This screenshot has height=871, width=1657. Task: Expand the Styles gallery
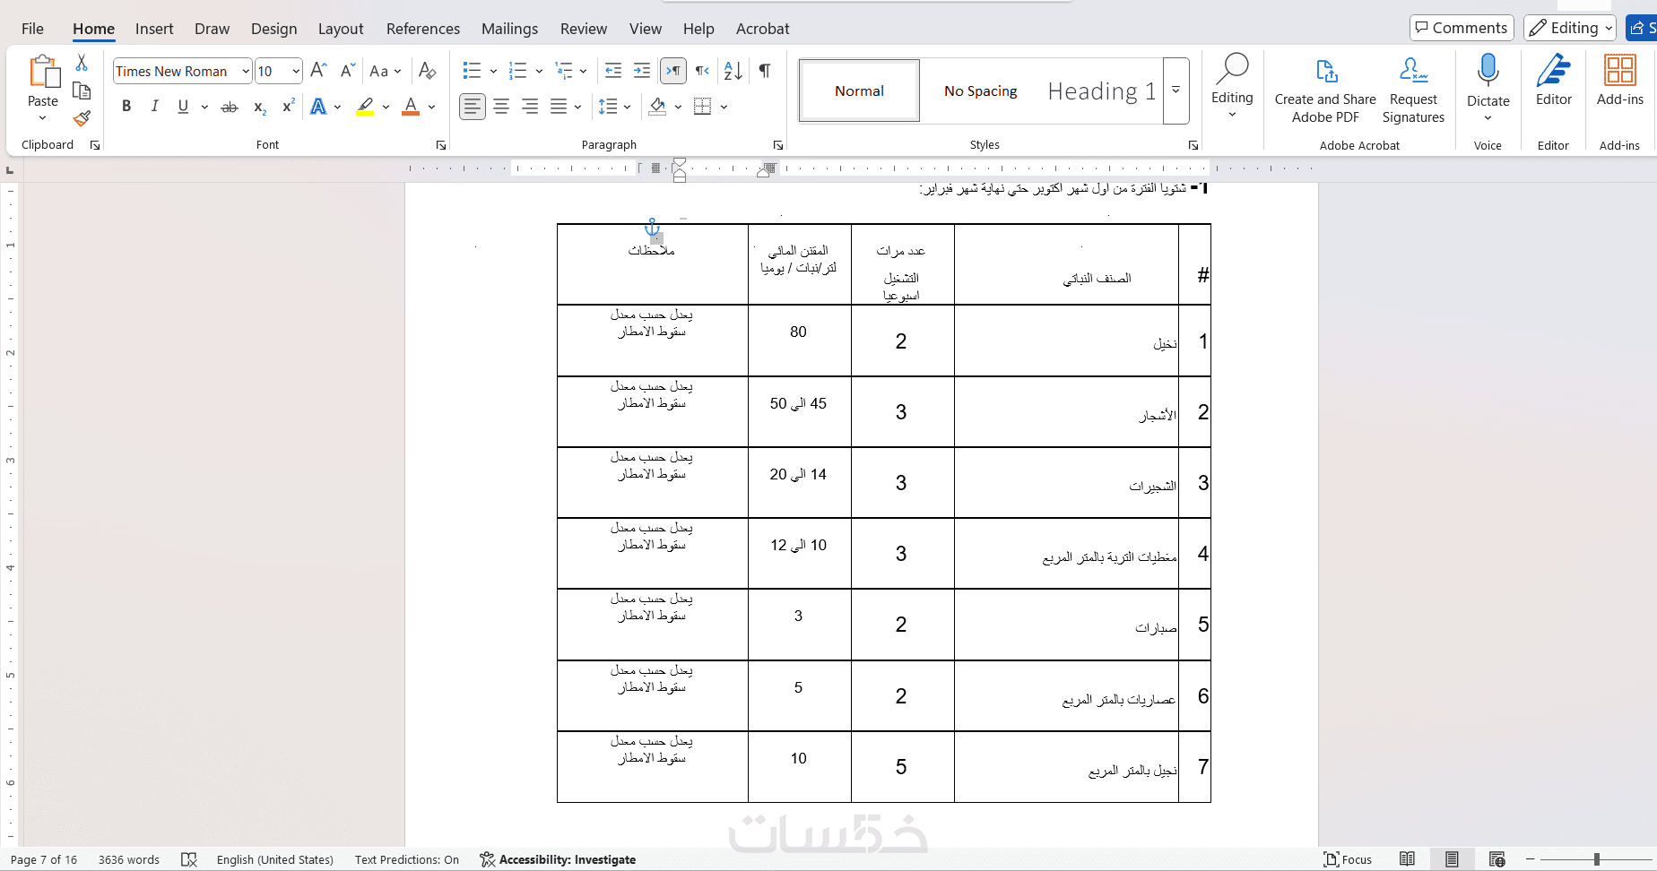coord(1176,91)
